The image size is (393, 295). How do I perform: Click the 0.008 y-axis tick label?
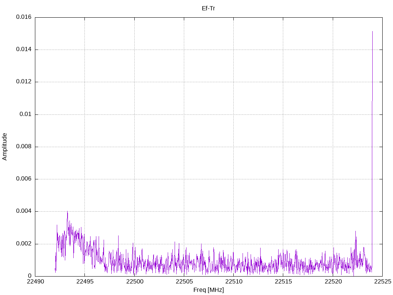point(24,147)
